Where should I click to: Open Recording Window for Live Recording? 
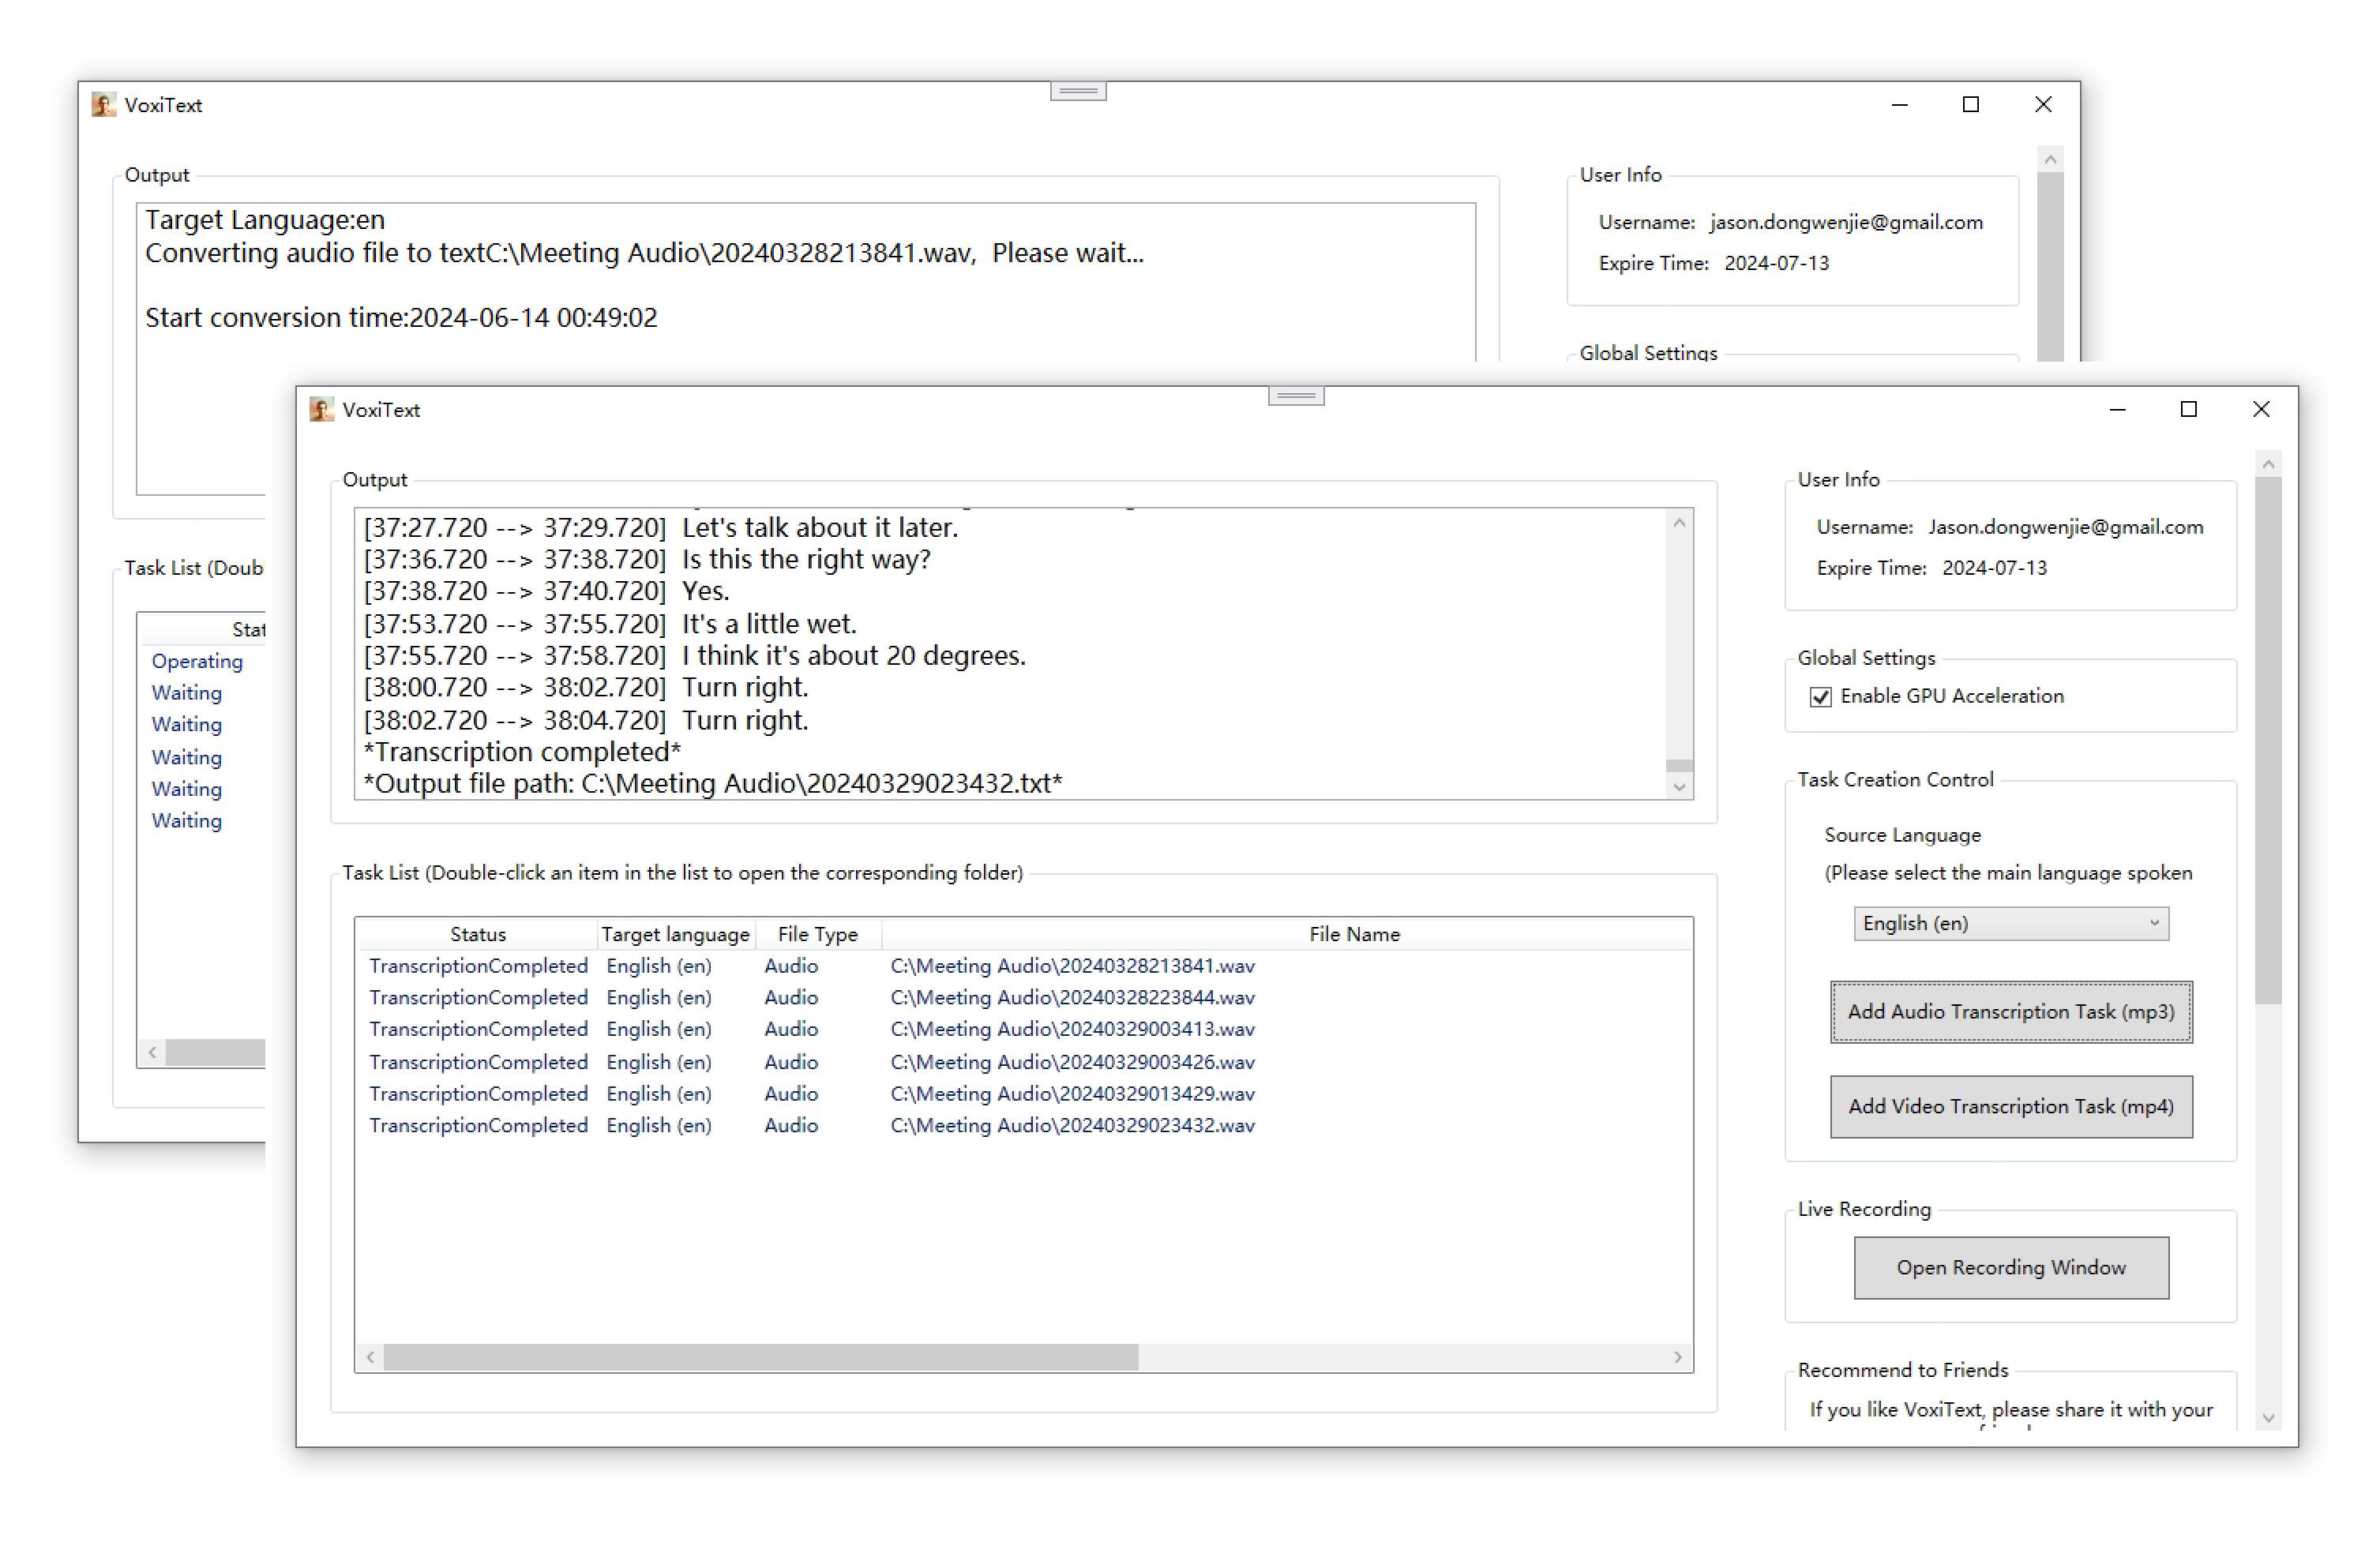pyautogui.click(x=2012, y=1266)
